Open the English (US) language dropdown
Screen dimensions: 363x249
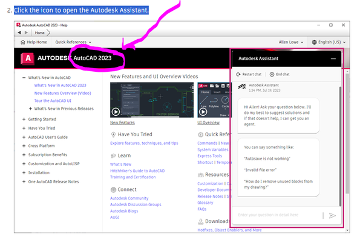coord(329,42)
